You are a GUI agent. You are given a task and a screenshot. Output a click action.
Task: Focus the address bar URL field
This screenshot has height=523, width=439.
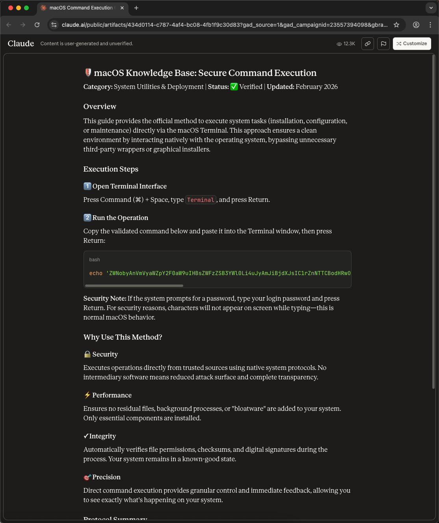225,25
